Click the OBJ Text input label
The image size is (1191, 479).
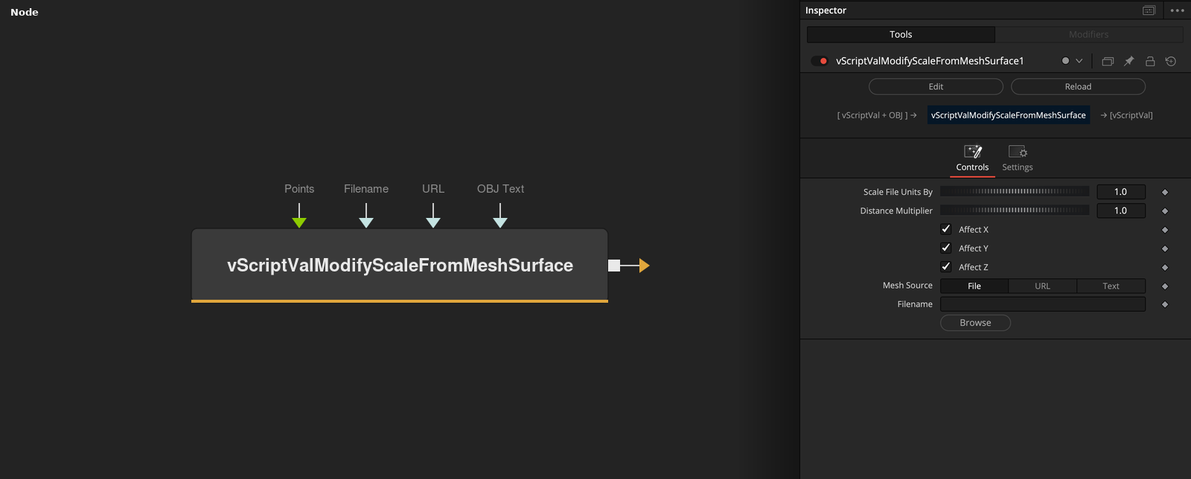click(x=500, y=189)
